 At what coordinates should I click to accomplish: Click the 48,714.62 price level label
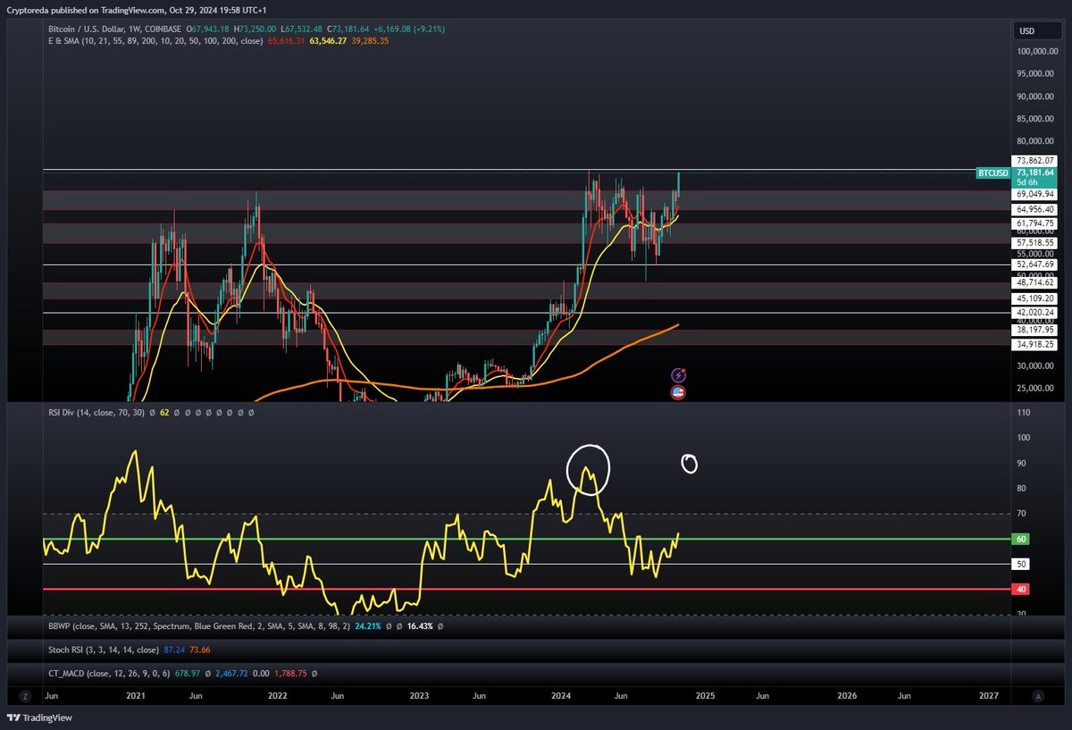[1035, 282]
